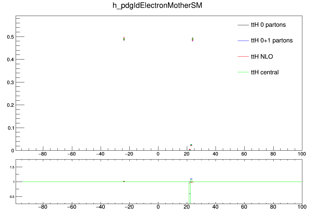Click the blue legend line for ttH 0+1 partons
This screenshot has width=318, height=224.
click(243, 41)
